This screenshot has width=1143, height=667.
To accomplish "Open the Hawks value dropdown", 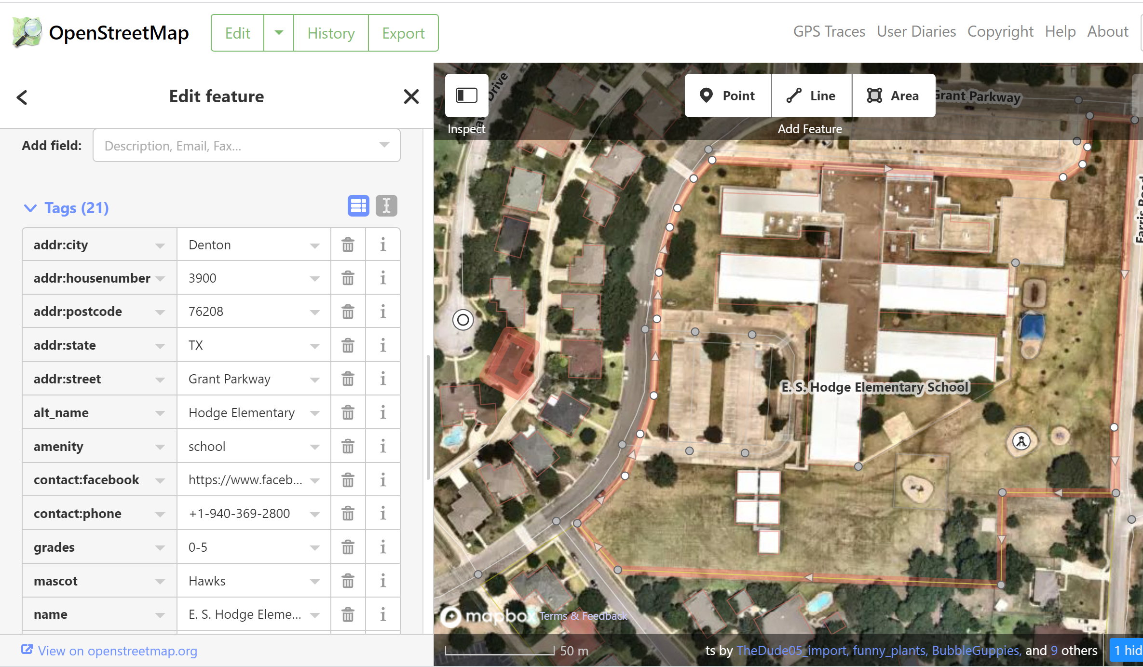I will (314, 582).
